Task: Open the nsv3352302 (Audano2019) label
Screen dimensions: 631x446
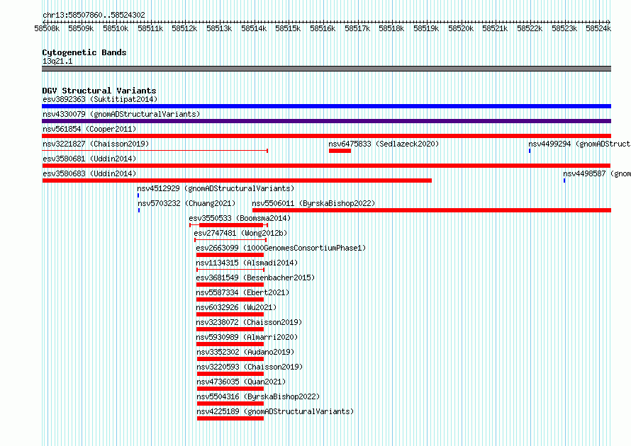Action: (245, 352)
